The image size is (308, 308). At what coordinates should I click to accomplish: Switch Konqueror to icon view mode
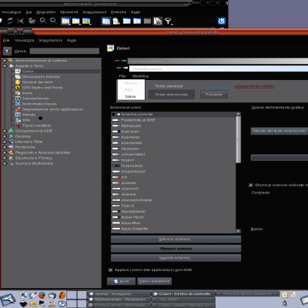[65, 21]
